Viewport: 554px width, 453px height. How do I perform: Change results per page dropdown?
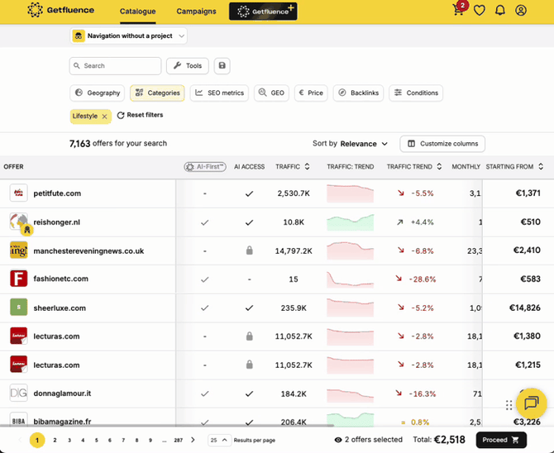click(x=217, y=440)
